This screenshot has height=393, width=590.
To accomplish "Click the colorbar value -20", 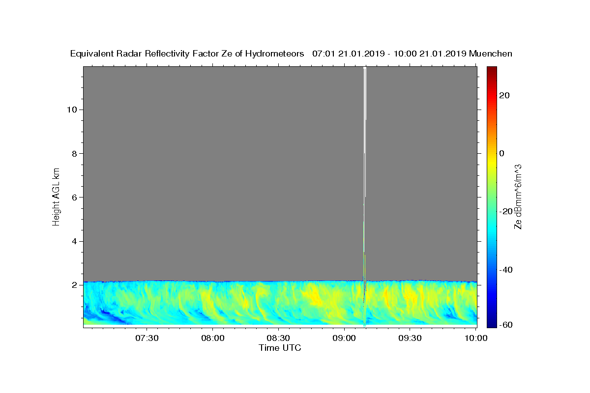I will (x=505, y=211).
